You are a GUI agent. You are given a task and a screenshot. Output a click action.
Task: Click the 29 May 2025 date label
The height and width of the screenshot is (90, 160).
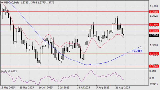tap(27, 88)
